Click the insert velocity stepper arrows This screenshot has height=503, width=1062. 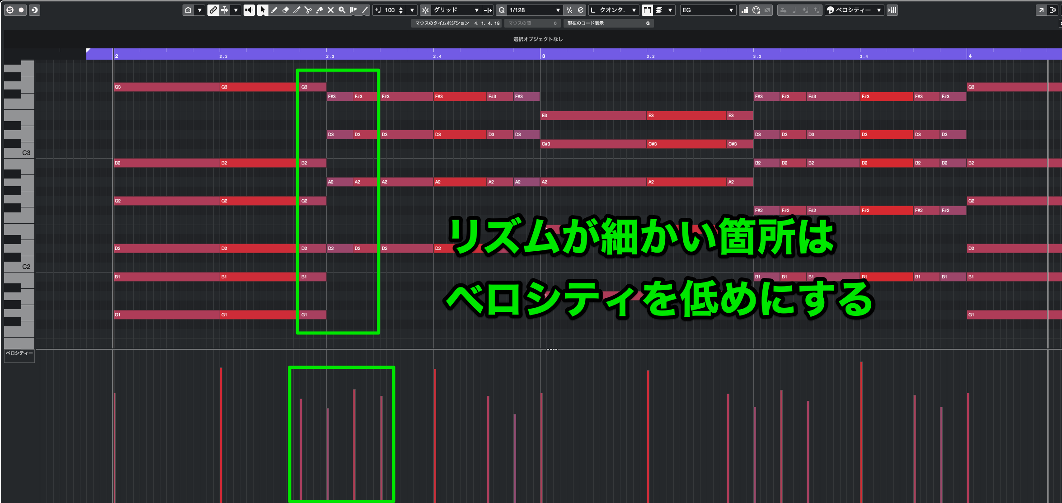pos(401,10)
